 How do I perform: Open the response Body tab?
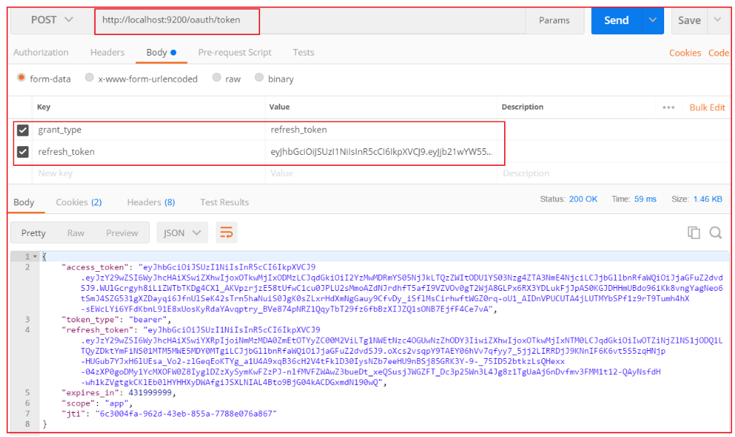click(x=23, y=202)
